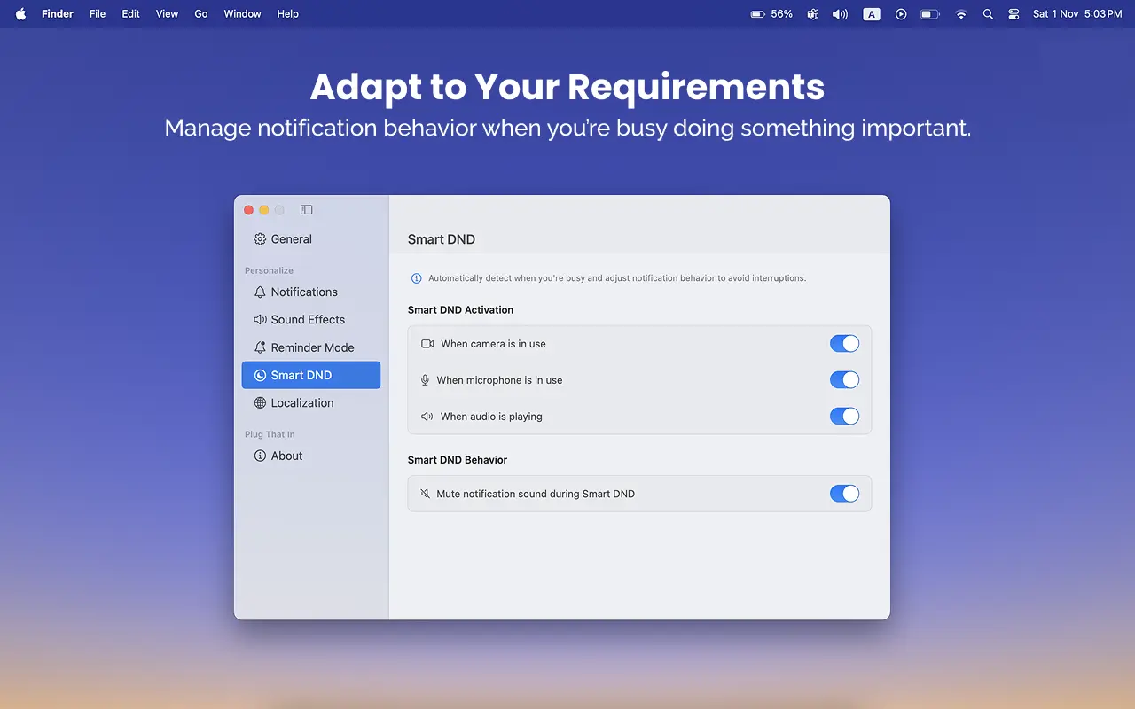Toggle the microphone in use switch

tap(844, 380)
